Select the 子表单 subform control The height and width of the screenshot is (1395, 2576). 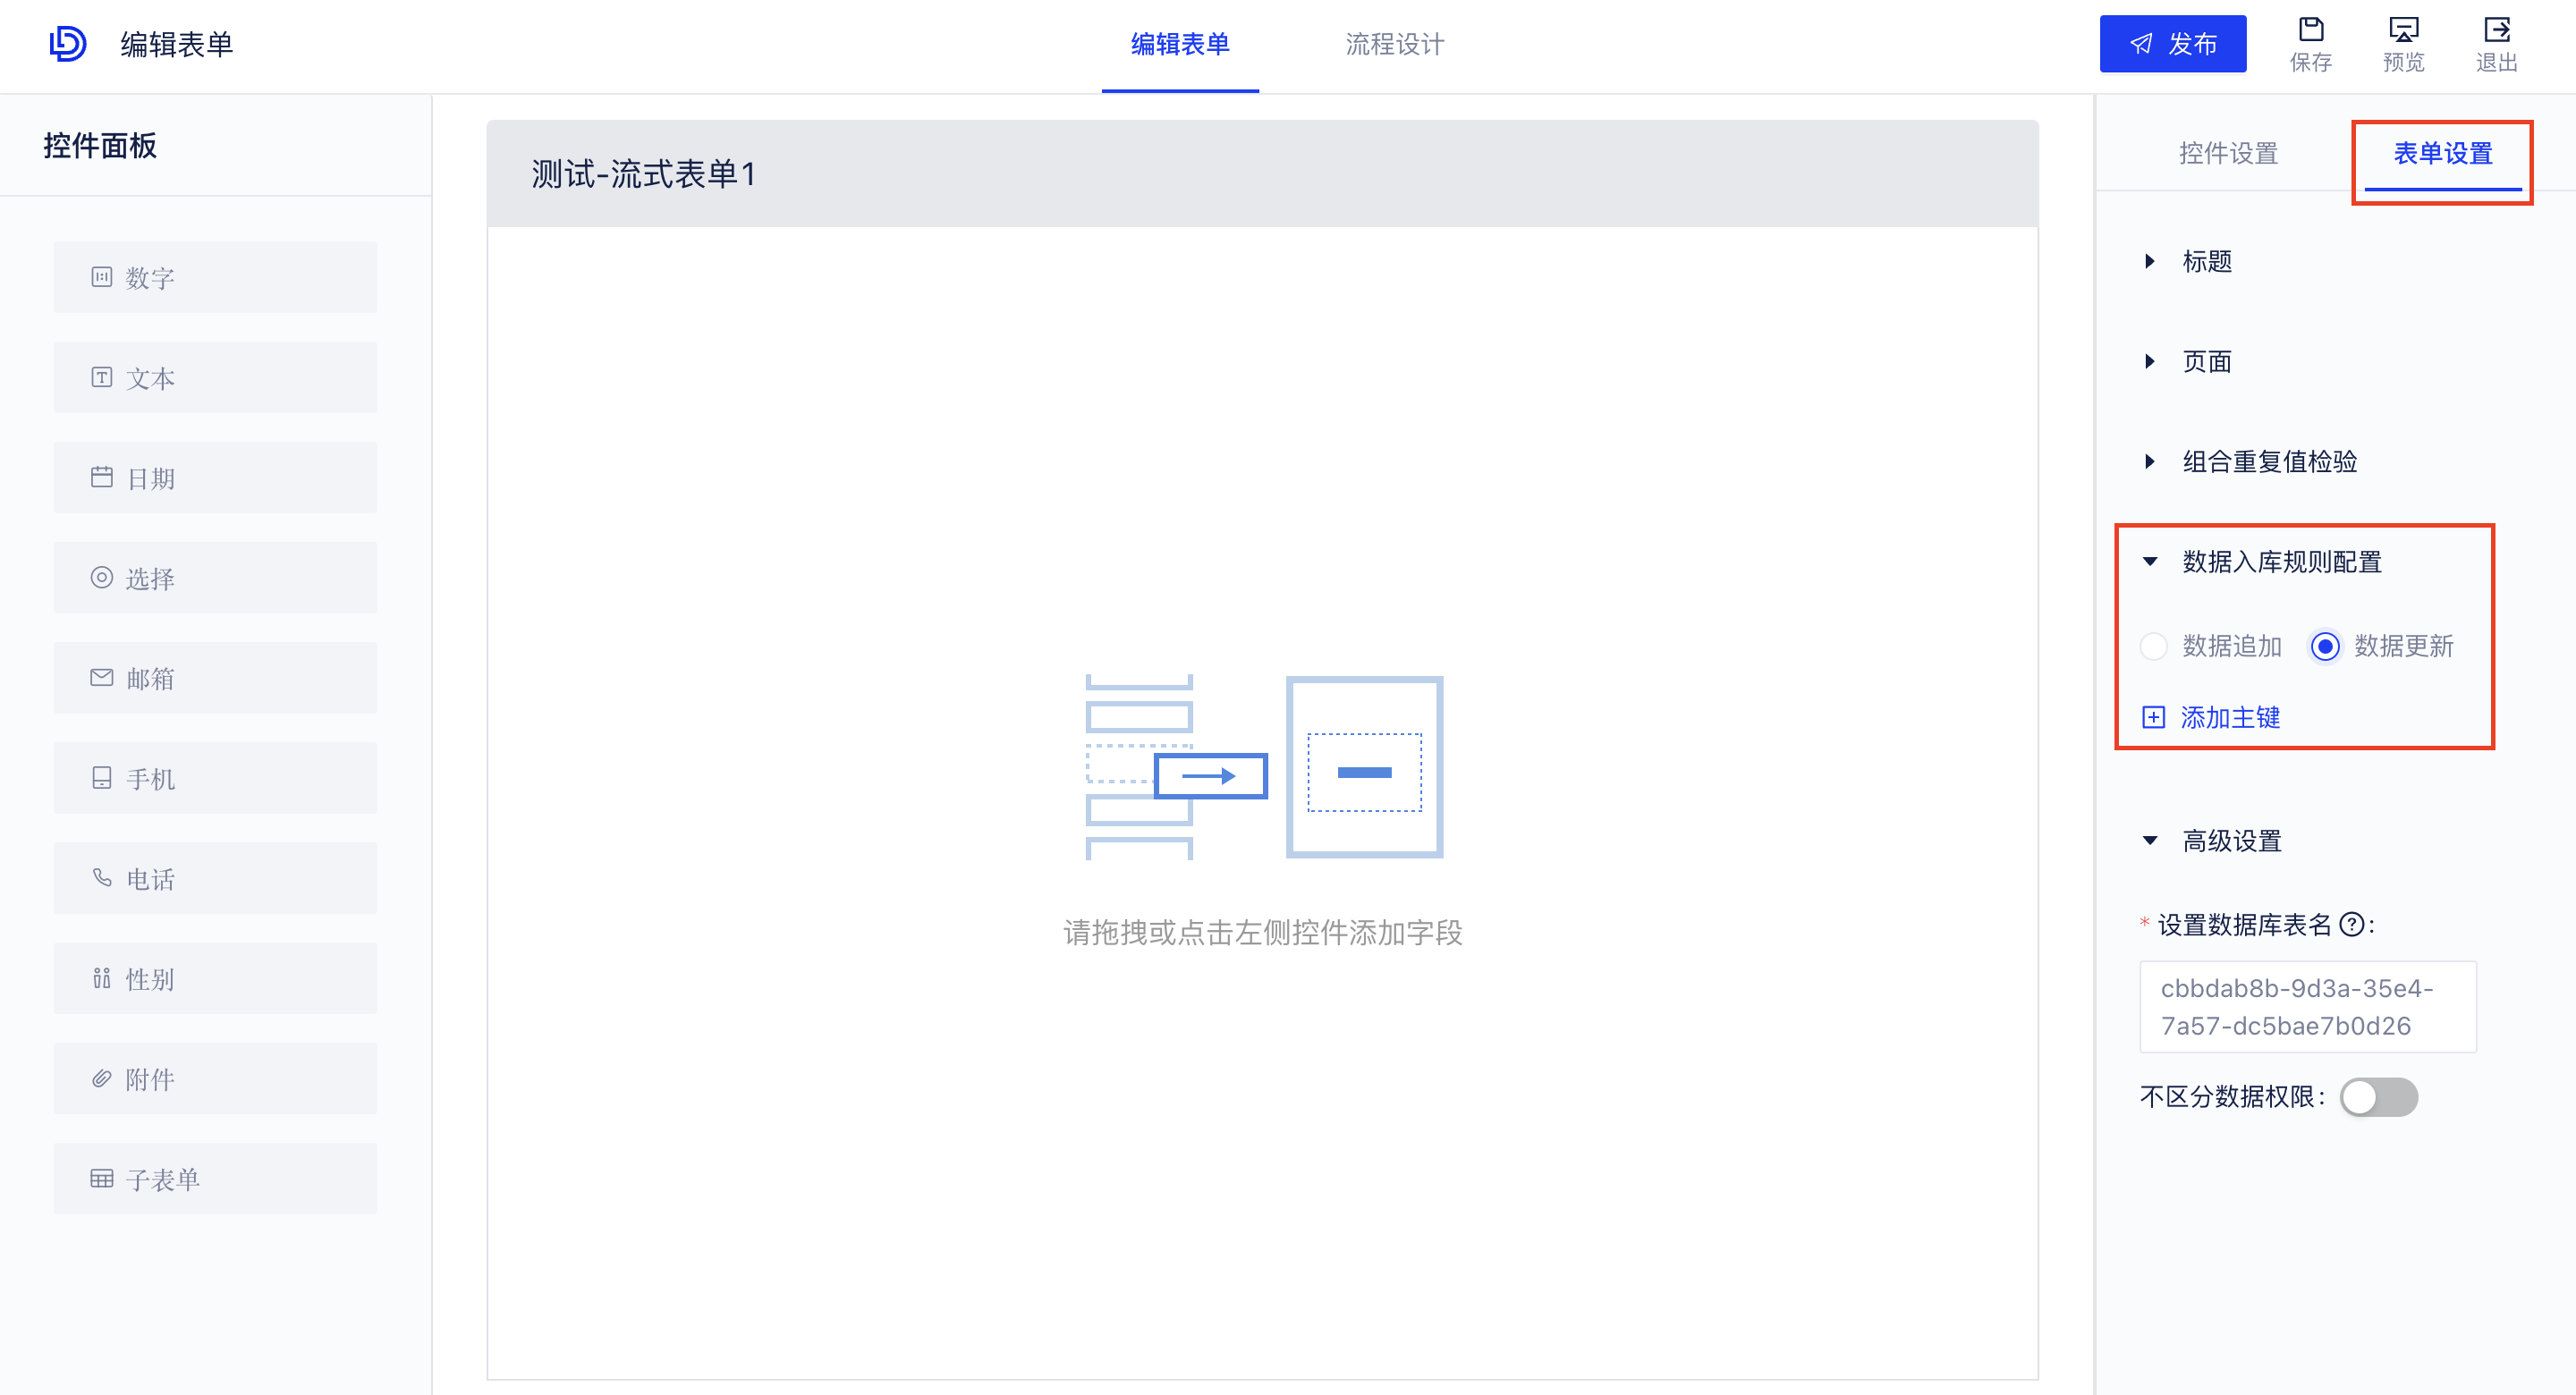tap(215, 1178)
